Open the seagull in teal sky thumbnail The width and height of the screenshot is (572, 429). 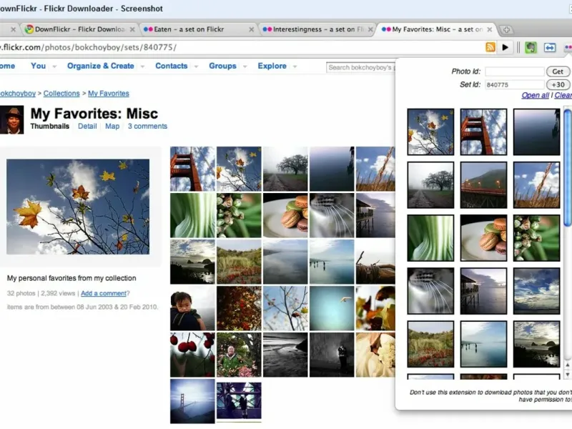point(332,308)
